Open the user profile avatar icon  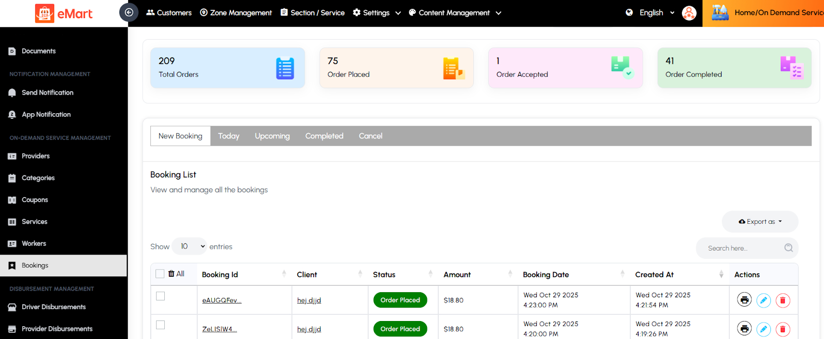click(x=689, y=13)
